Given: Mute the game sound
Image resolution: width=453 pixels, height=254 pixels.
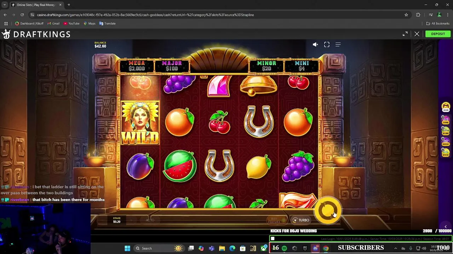Looking at the screenshot, I should coord(315,44).
